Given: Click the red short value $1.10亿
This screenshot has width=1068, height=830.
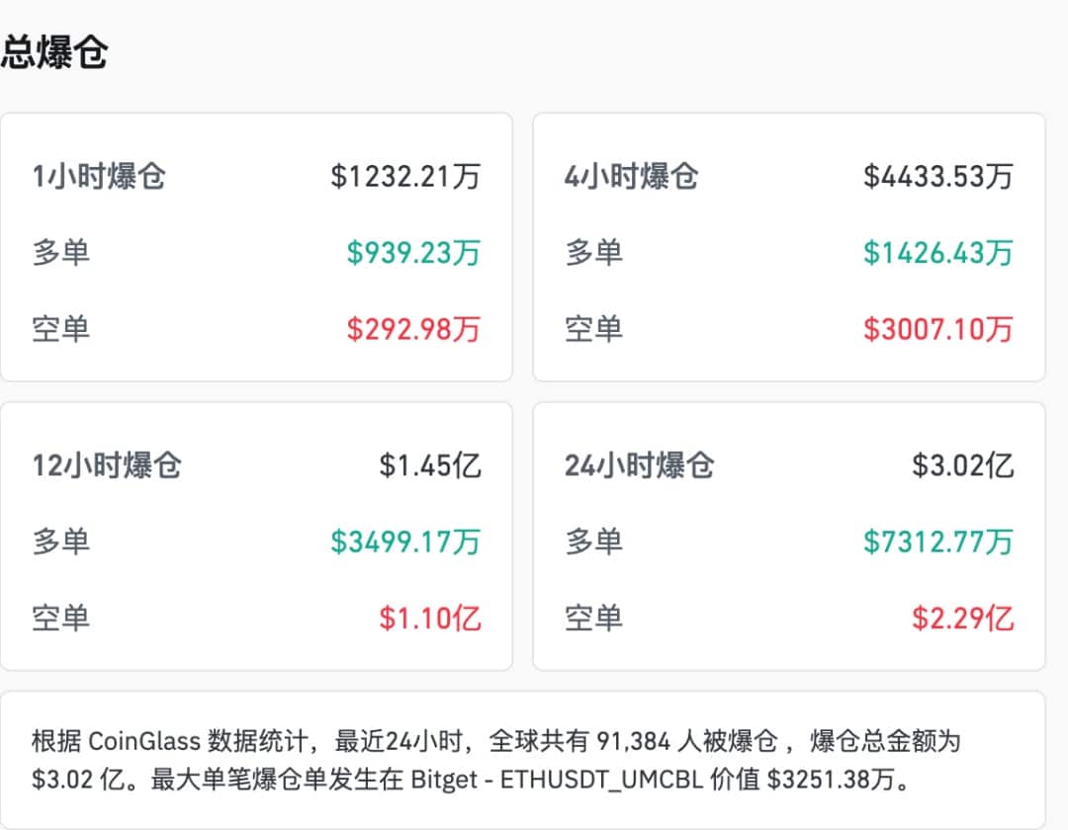Looking at the screenshot, I should click(430, 619).
